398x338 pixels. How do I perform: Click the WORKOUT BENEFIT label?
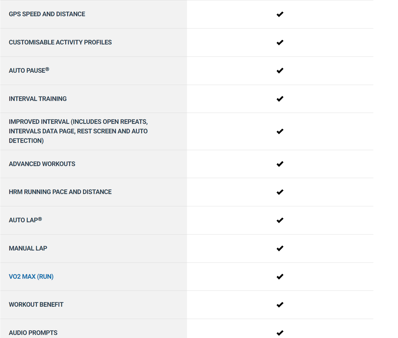click(36, 304)
